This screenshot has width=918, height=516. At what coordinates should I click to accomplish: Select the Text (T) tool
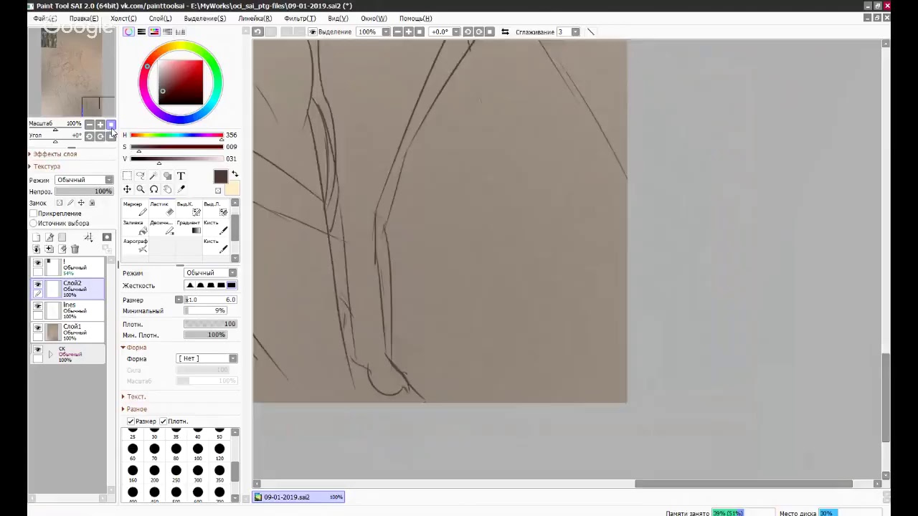[x=181, y=176]
